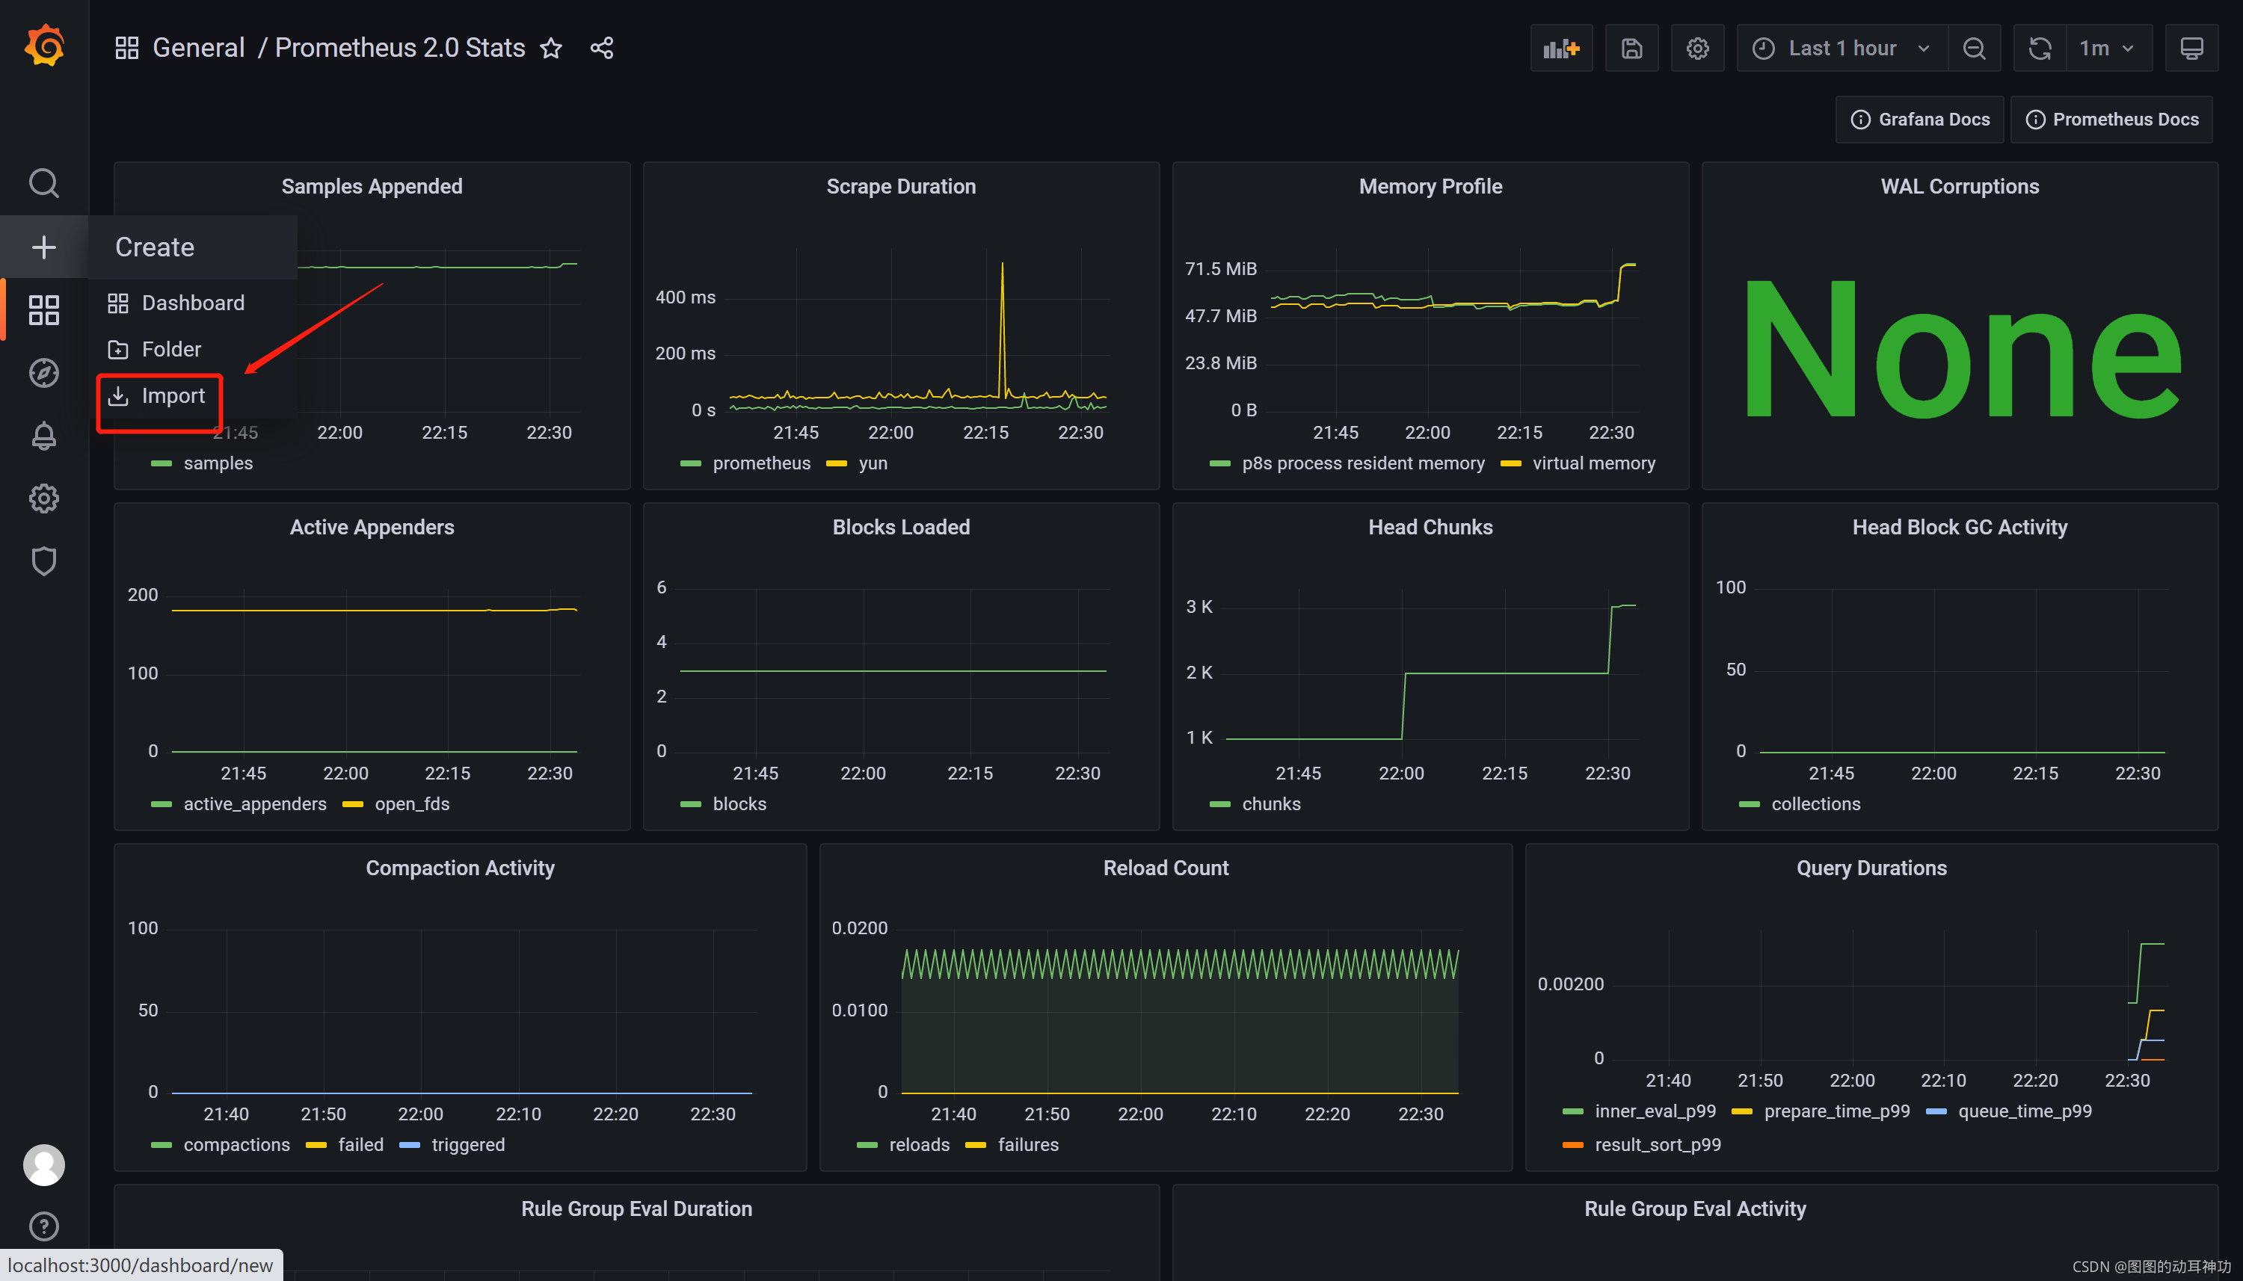2243x1281 pixels.
Task: Click the Add panel icon
Action: point(1560,49)
